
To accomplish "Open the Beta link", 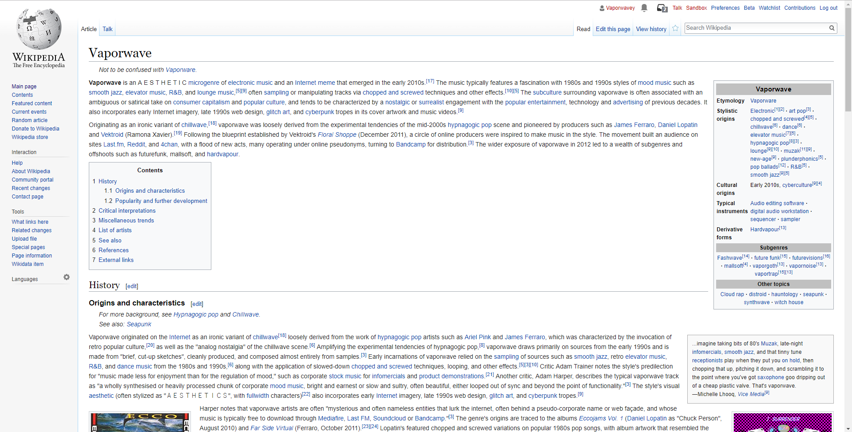I will click(x=749, y=8).
